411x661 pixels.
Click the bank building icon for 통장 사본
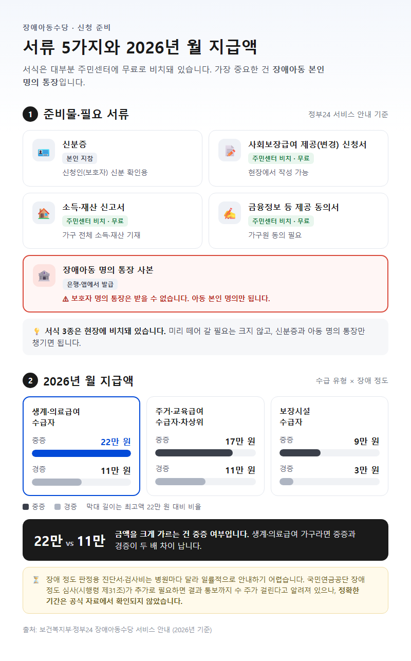(44, 276)
